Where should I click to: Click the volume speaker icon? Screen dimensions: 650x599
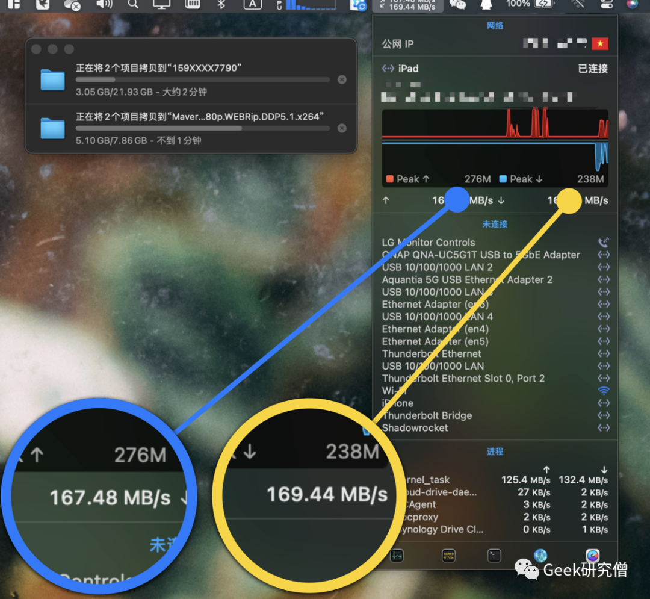(104, 4)
